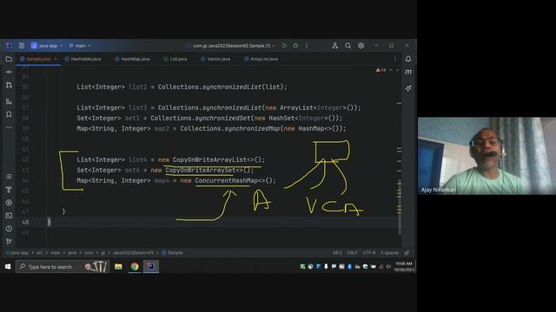The width and height of the screenshot is (556, 312).
Task: Click the Sample class breadcrumb
Action: [x=172, y=252]
